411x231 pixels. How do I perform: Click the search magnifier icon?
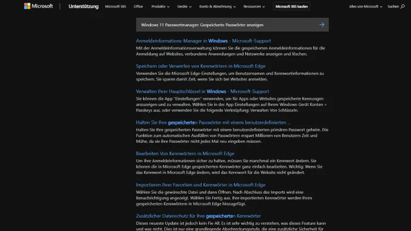[x=402, y=6]
